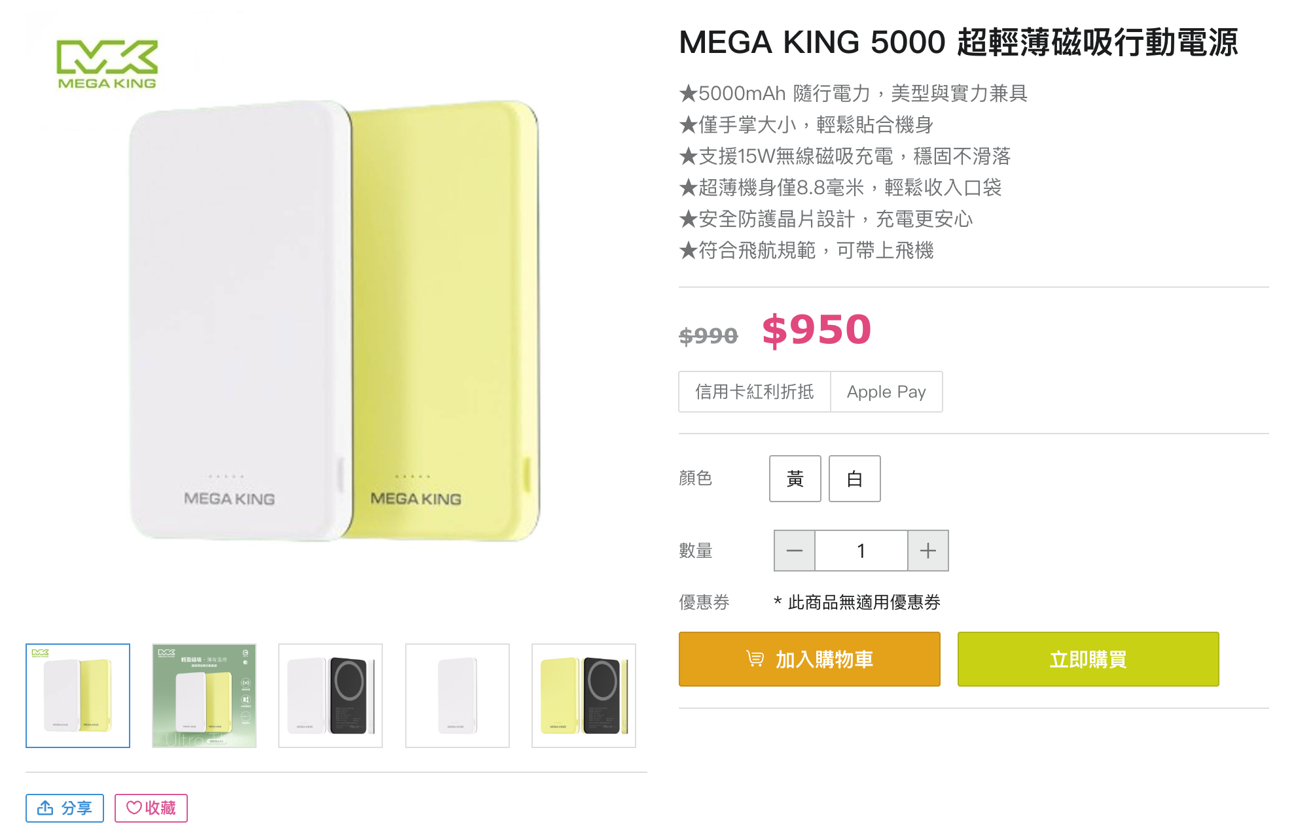Select first white and yellow thumbnail
1296x837 pixels.
tap(78, 696)
